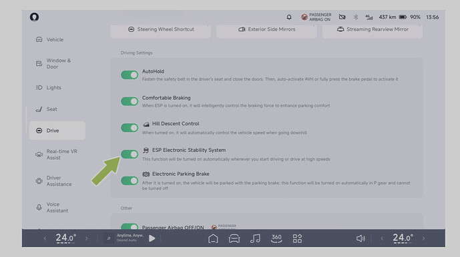Tap the battery status icon
Screen dimensions: 460x257
click(403, 17)
